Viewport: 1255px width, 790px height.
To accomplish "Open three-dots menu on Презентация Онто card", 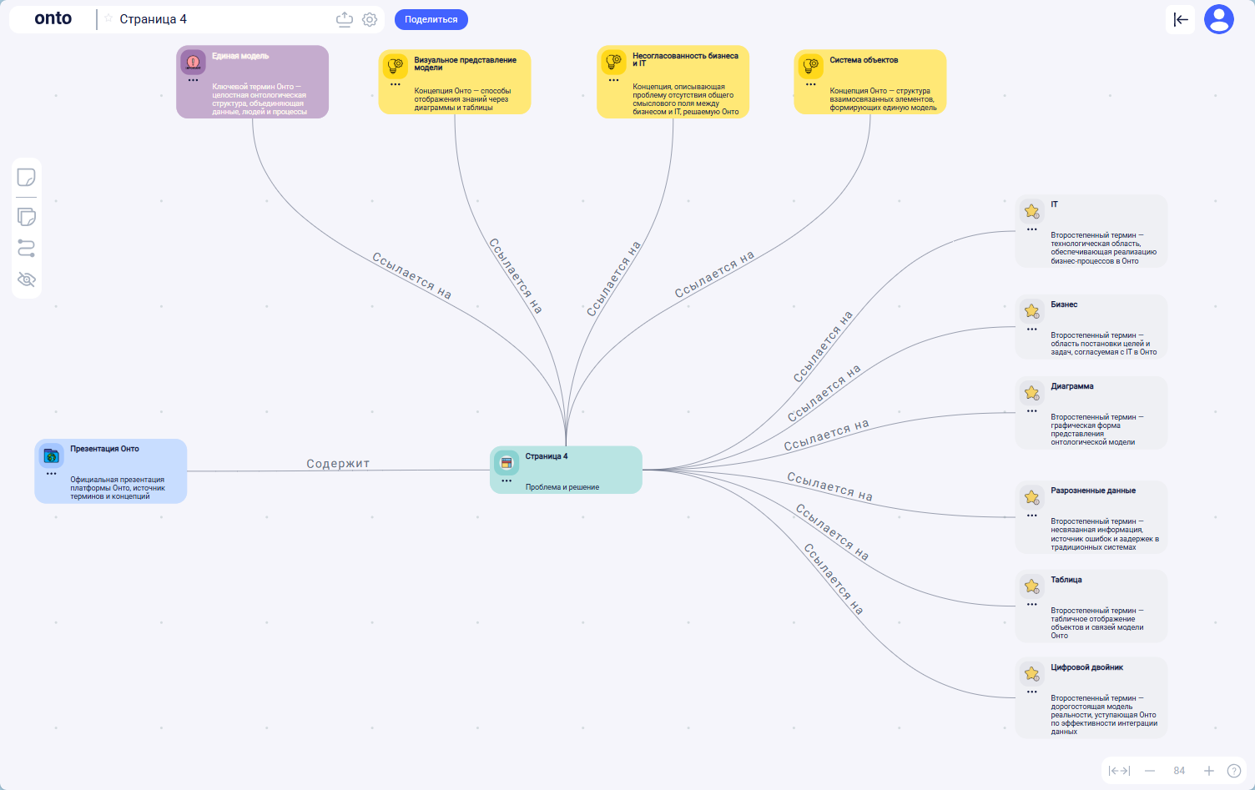I will [52, 474].
